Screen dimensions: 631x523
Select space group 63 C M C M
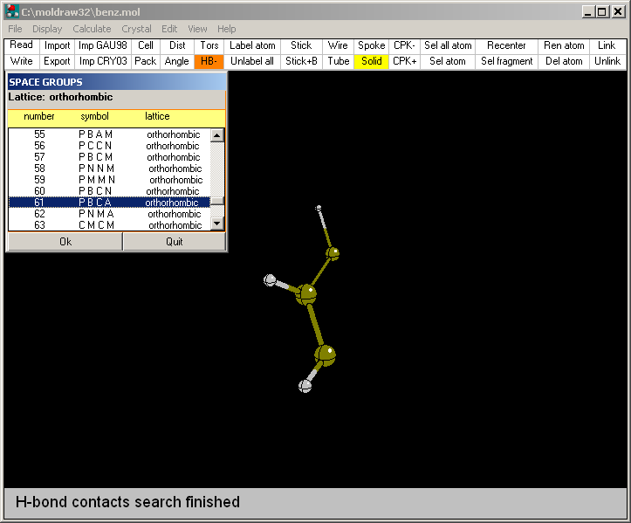pyautogui.click(x=109, y=224)
